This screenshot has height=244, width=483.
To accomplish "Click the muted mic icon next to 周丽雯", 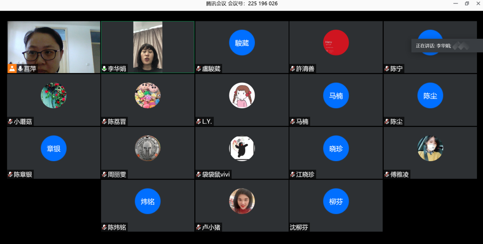I will (104, 174).
